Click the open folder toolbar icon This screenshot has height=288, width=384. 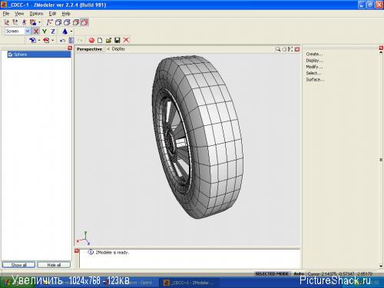click(108, 40)
